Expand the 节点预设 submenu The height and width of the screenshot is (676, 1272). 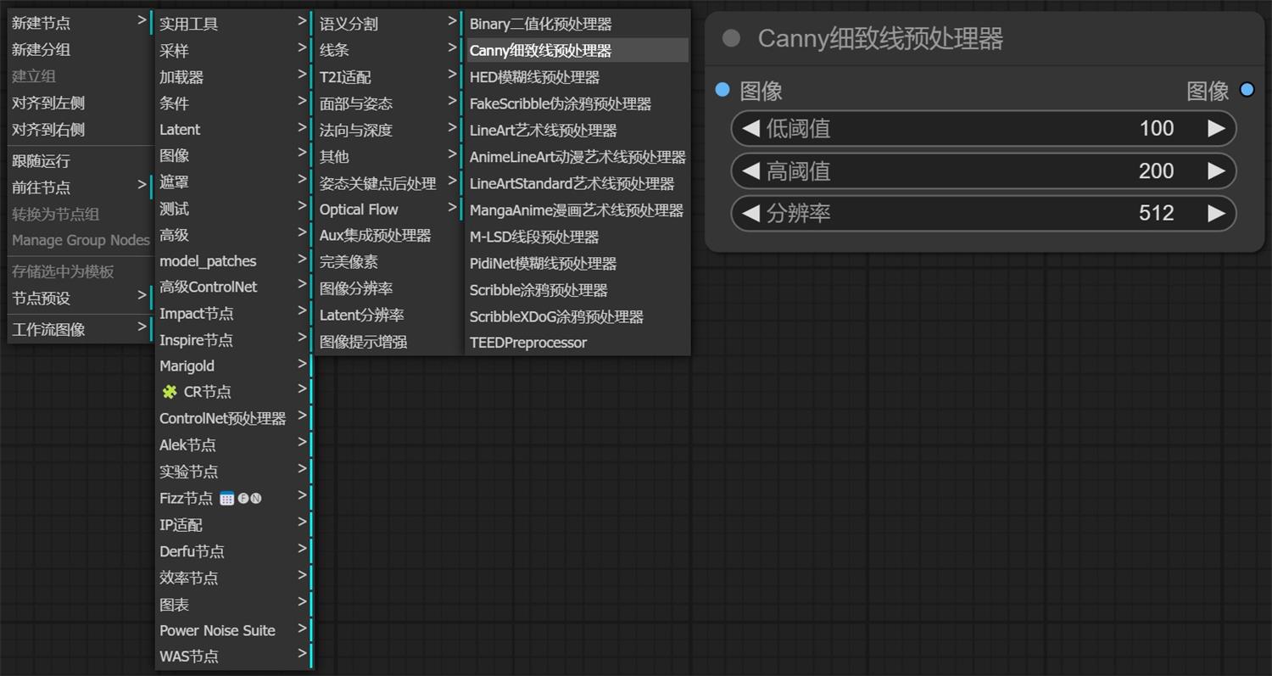click(x=79, y=299)
